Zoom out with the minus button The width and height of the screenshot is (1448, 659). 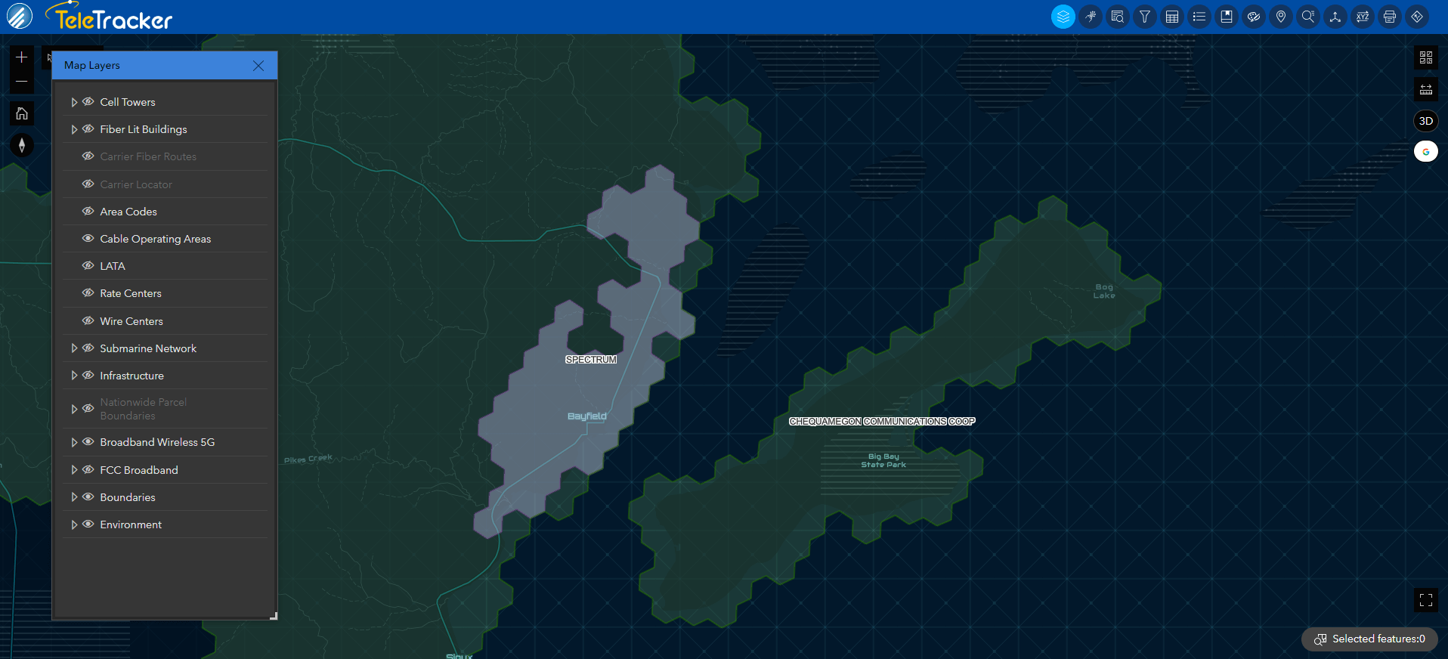tap(22, 82)
